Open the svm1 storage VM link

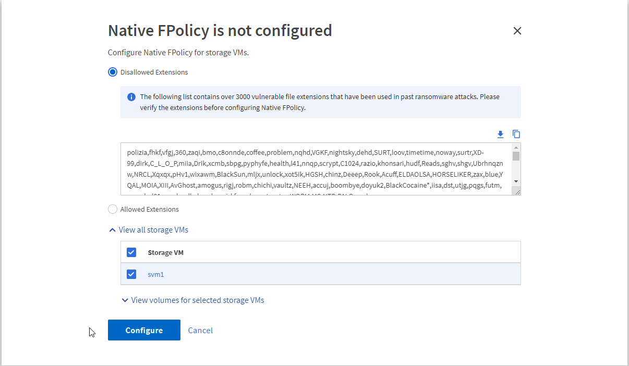[x=155, y=274]
